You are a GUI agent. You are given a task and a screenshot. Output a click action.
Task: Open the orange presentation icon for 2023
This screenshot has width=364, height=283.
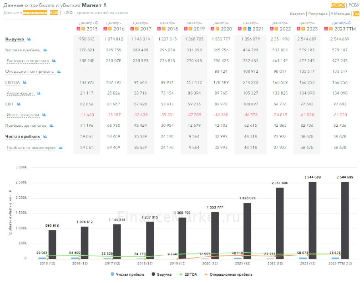(303, 29)
